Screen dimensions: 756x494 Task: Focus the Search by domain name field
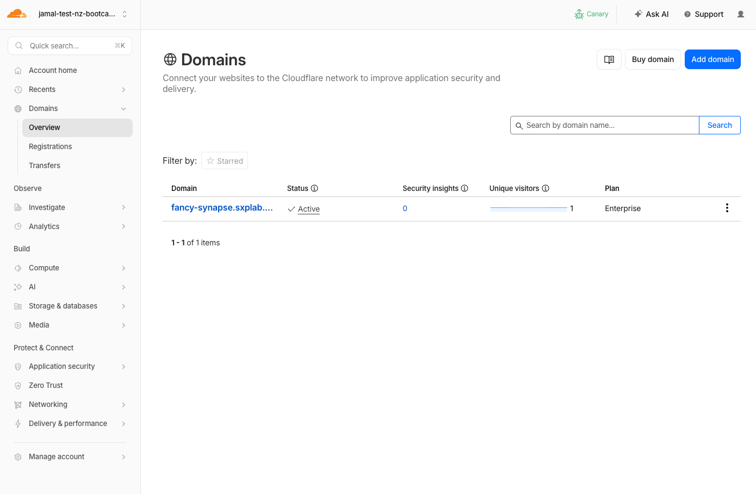[605, 125]
